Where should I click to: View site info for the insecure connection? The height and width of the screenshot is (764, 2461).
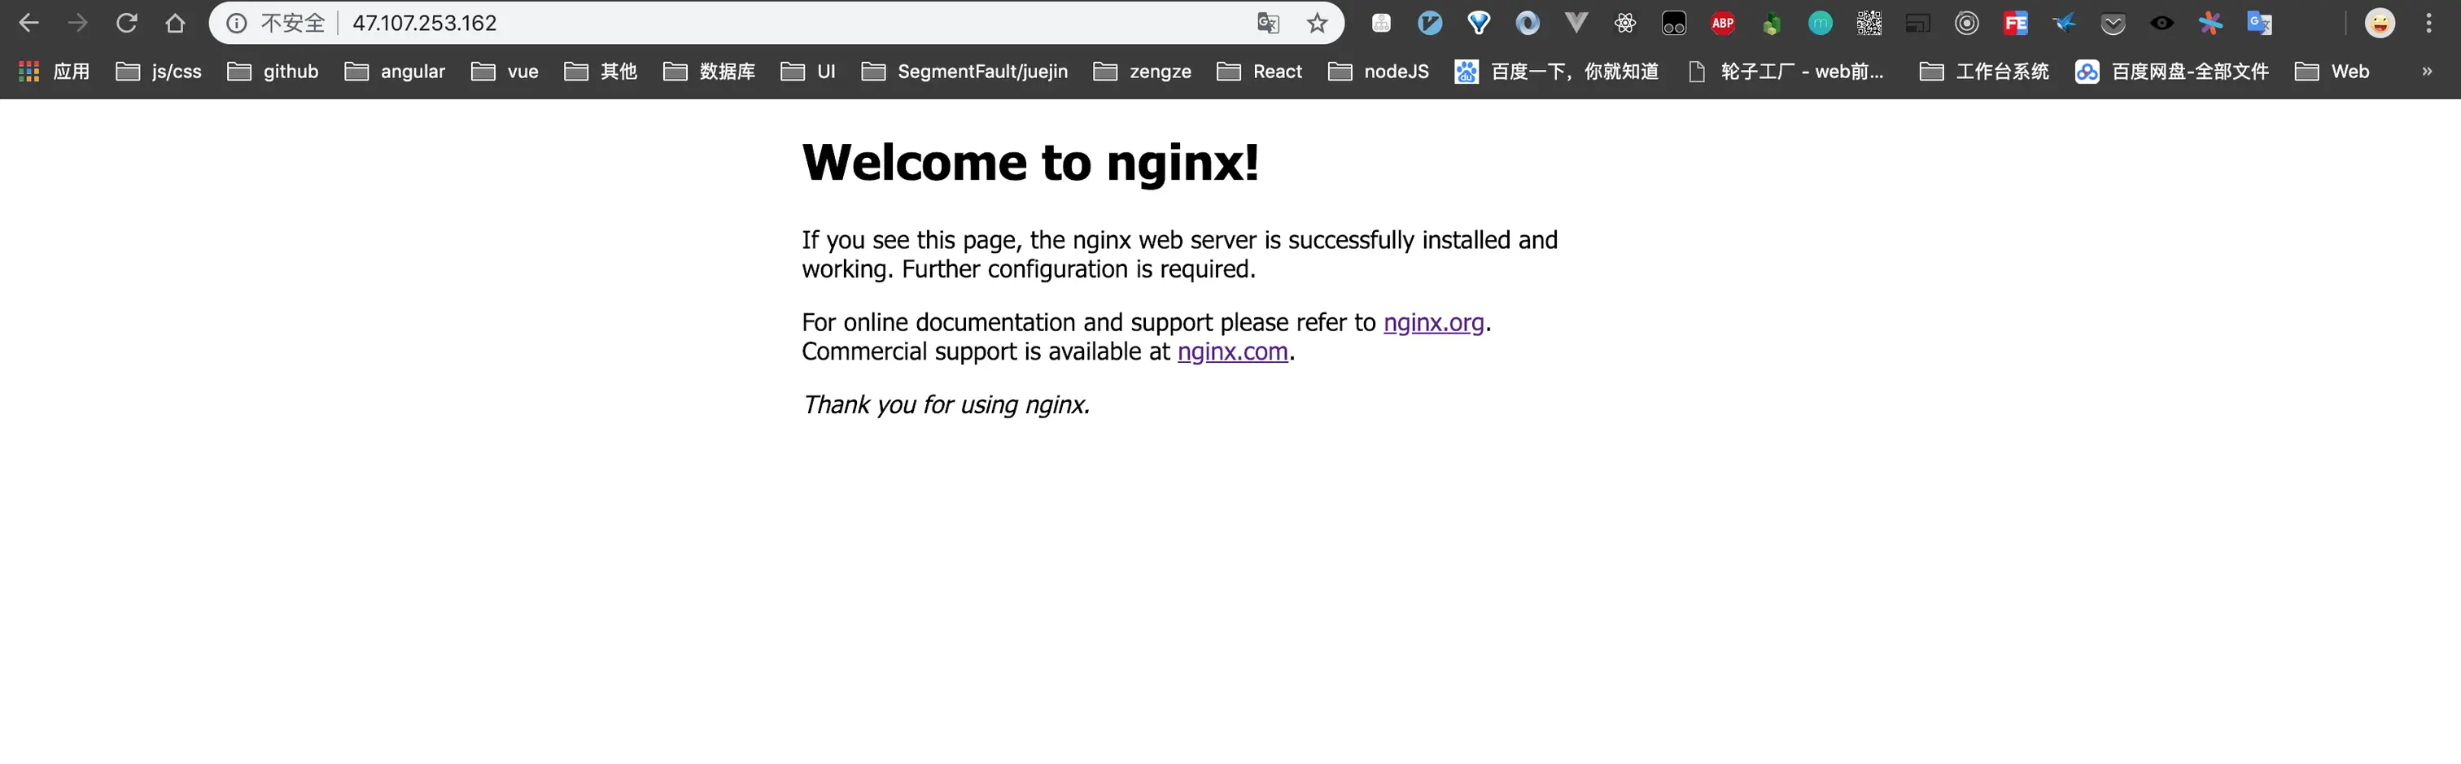coord(236,23)
